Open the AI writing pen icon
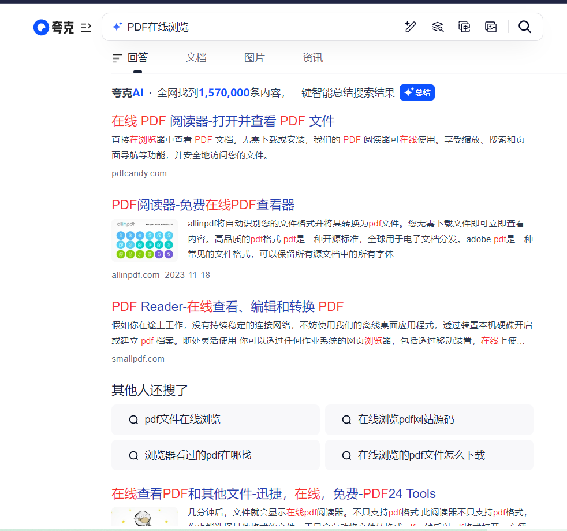The width and height of the screenshot is (567, 531). tap(411, 27)
